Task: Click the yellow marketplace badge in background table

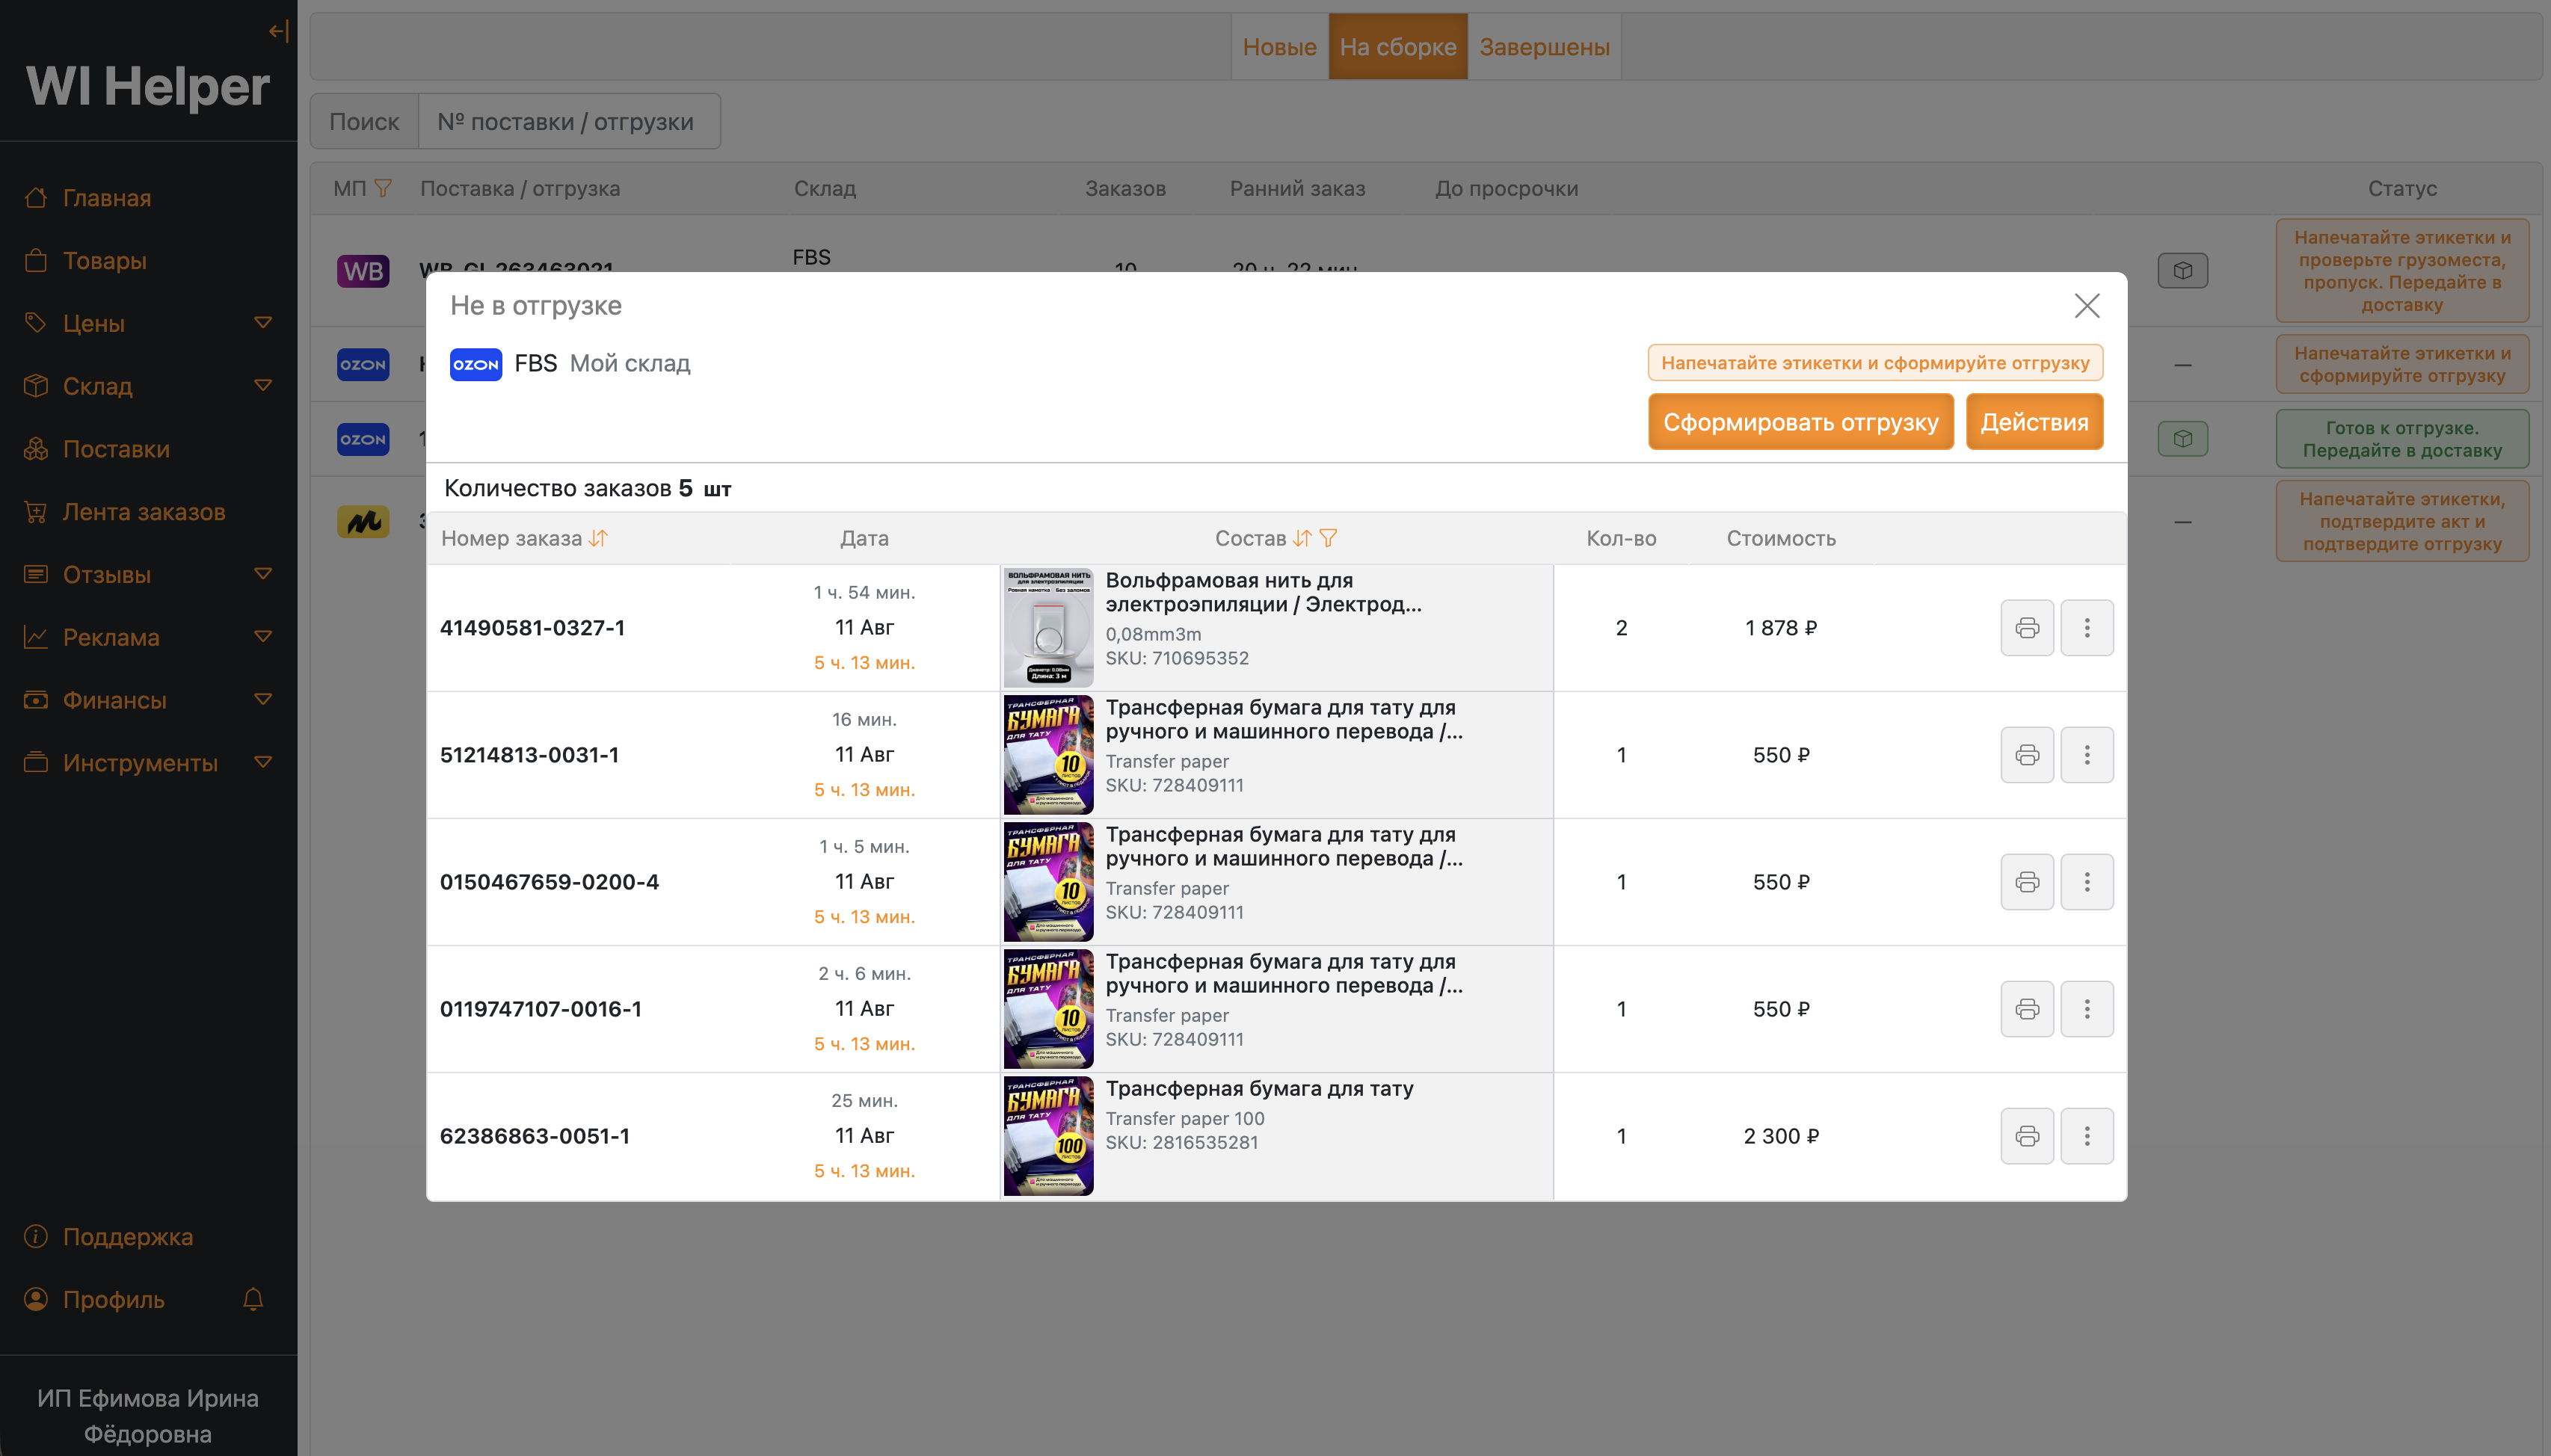Action: click(363, 522)
